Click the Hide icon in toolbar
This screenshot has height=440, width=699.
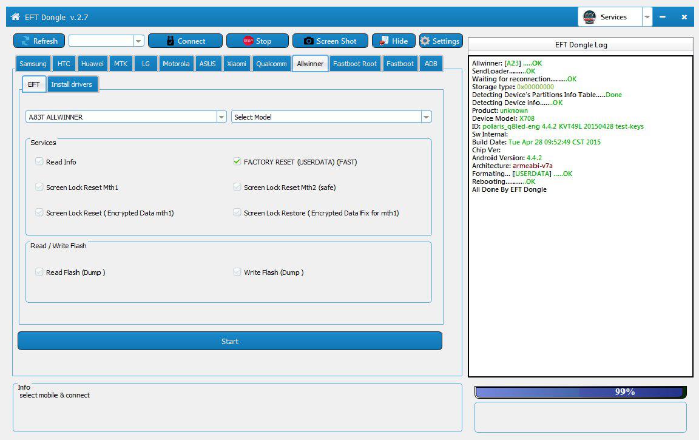point(383,41)
